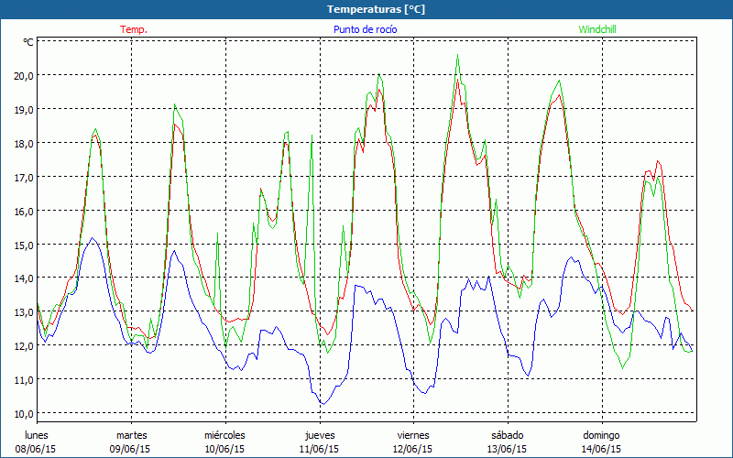This screenshot has height=458, width=733.
Task: Click the 17,0 y-axis value
Action: tap(22, 177)
